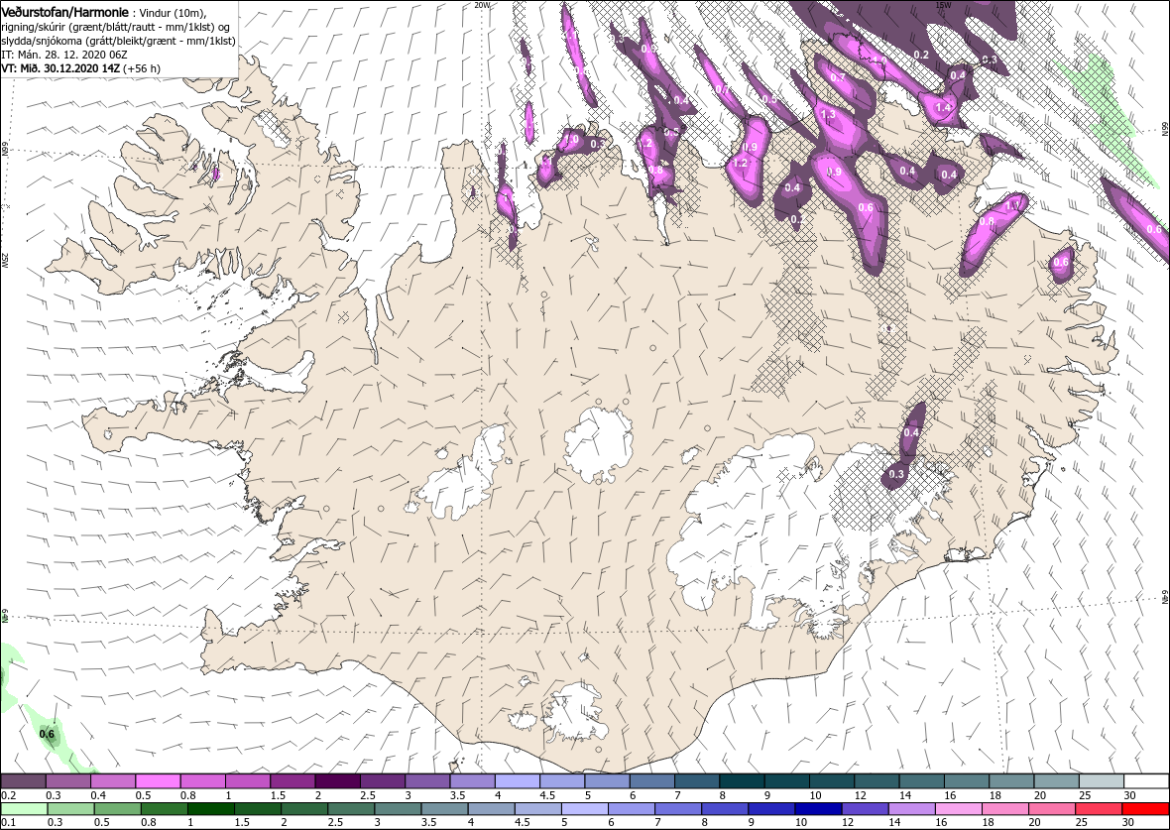Click the '25' label under the snow scale
This screenshot has width=1170, height=830.
tap(1085, 795)
